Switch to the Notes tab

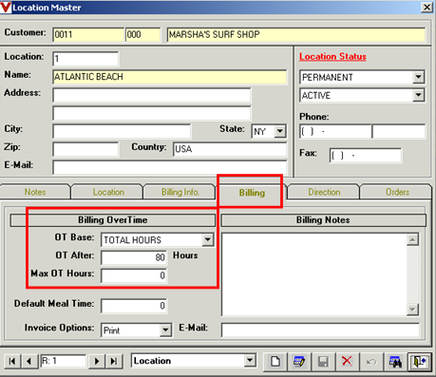35,192
